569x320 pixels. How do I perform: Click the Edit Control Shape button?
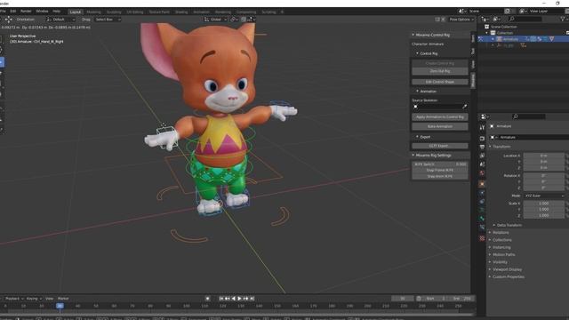(440, 82)
